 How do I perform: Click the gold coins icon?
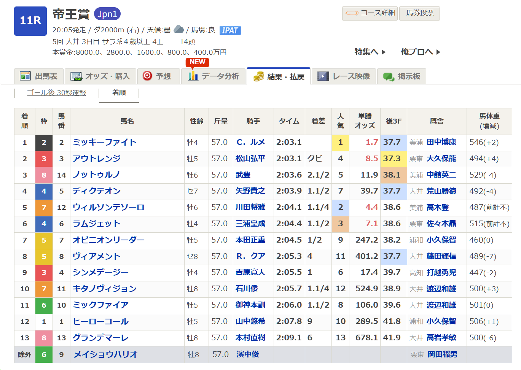click(259, 76)
